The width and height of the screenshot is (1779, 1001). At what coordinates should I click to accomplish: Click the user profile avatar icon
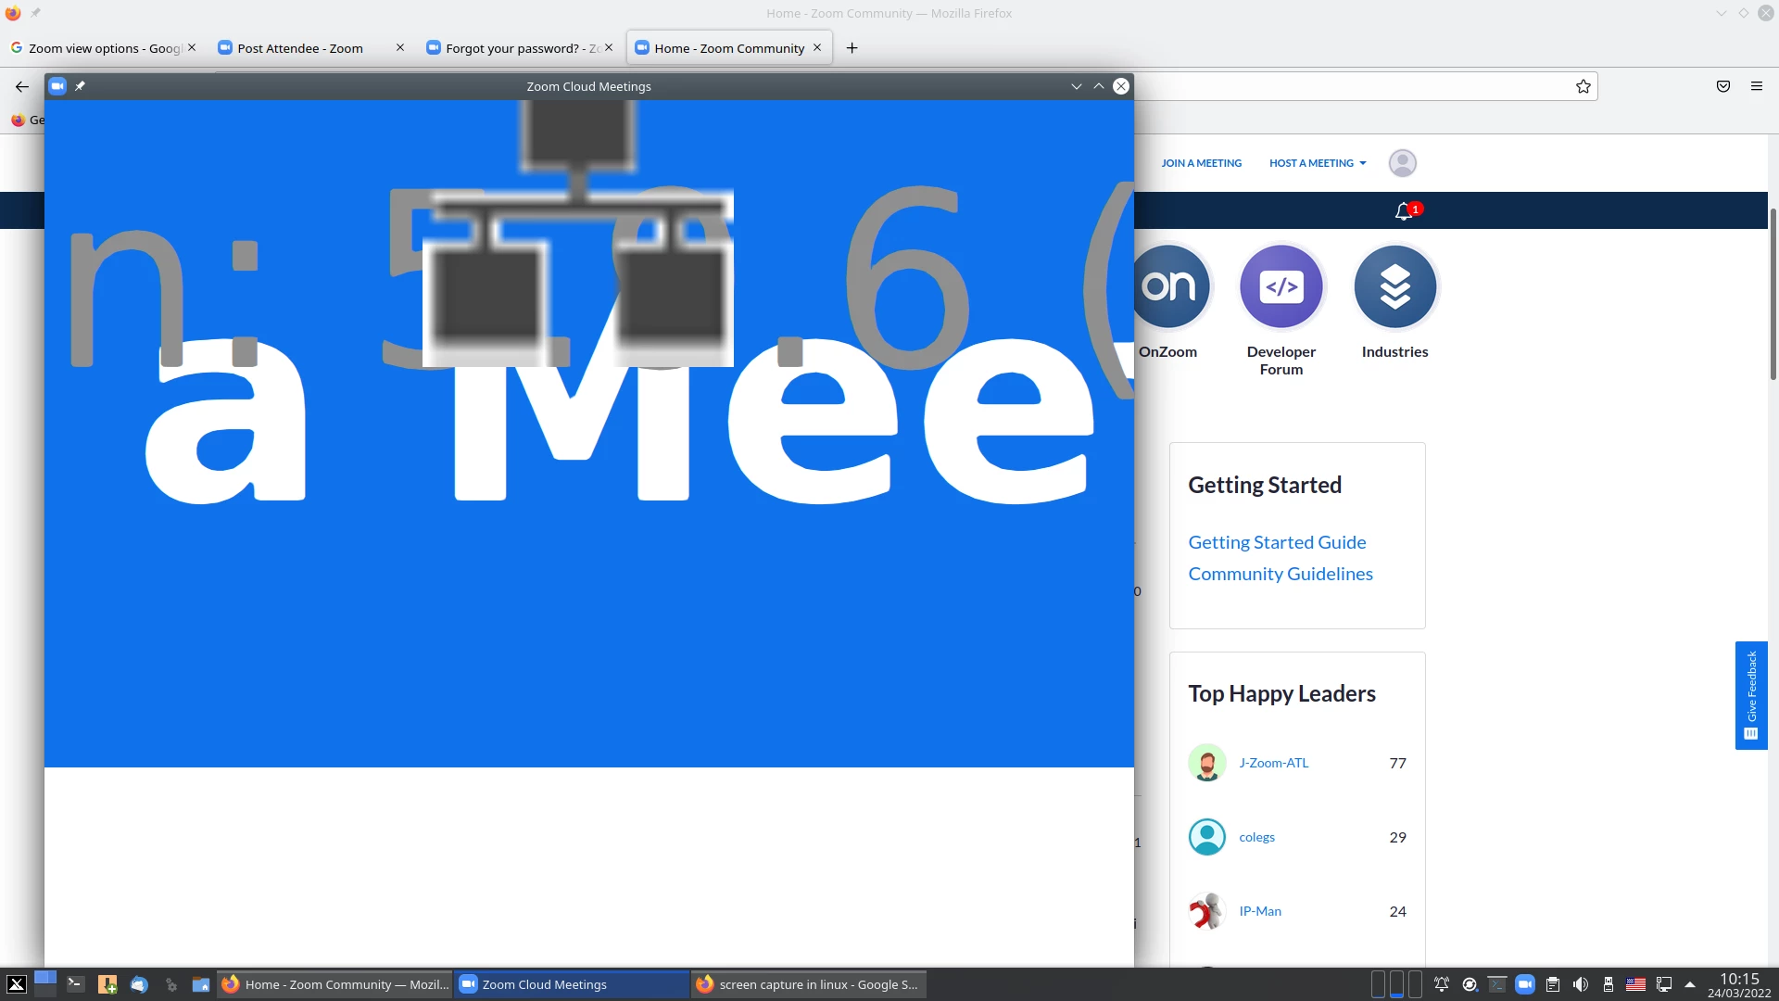(x=1402, y=163)
